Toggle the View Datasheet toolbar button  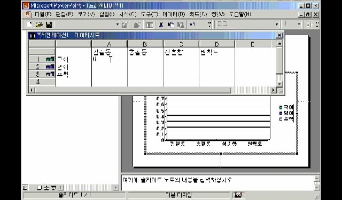coord(150,25)
